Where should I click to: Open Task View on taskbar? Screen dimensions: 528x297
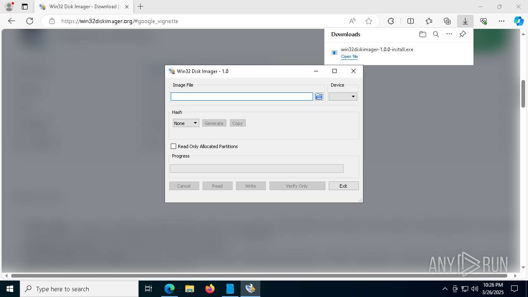click(x=148, y=289)
